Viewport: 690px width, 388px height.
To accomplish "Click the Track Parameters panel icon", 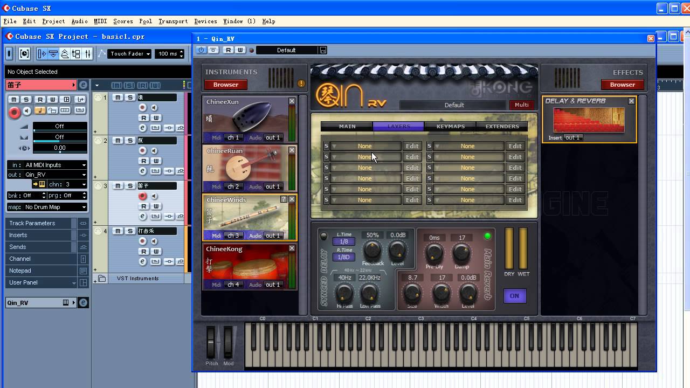I will pos(83,223).
